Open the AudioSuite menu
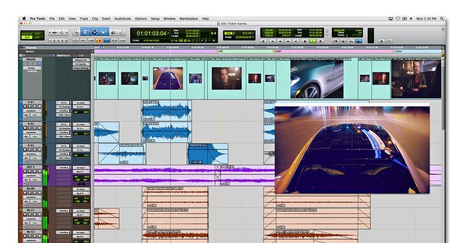This screenshot has height=243, width=466. (x=123, y=18)
